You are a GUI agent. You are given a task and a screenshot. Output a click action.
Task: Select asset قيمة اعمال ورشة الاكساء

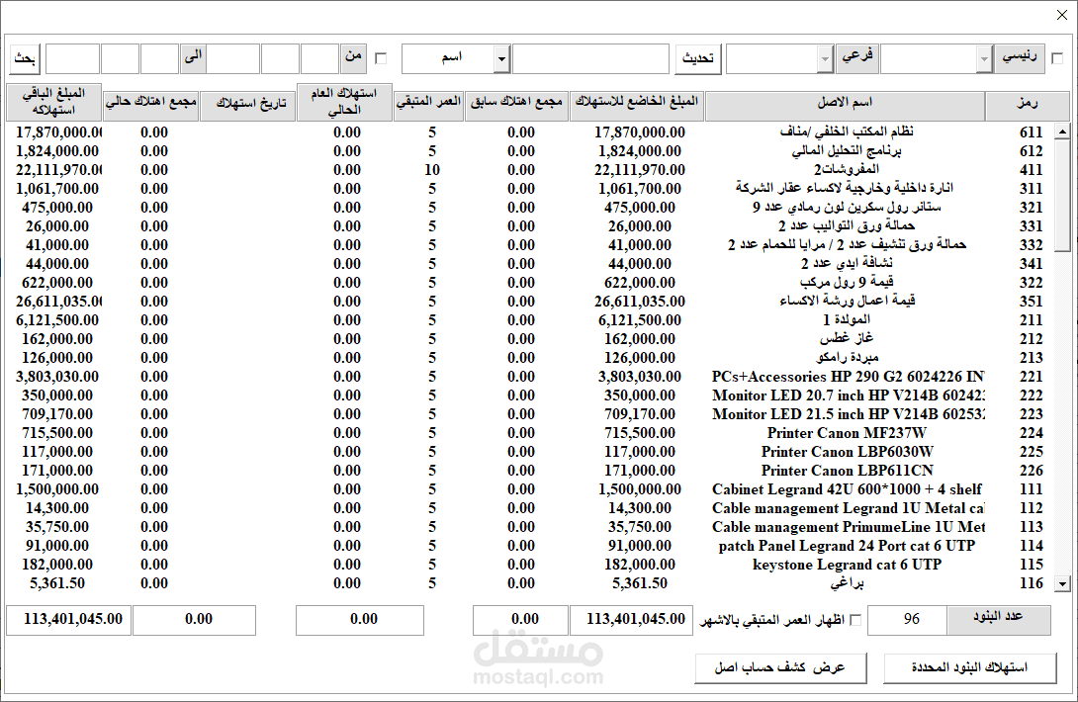click(530, 302)
